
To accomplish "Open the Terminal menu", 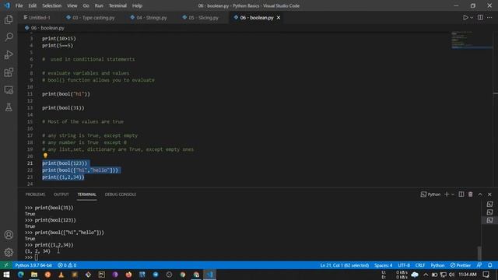I will pos(117,5).
